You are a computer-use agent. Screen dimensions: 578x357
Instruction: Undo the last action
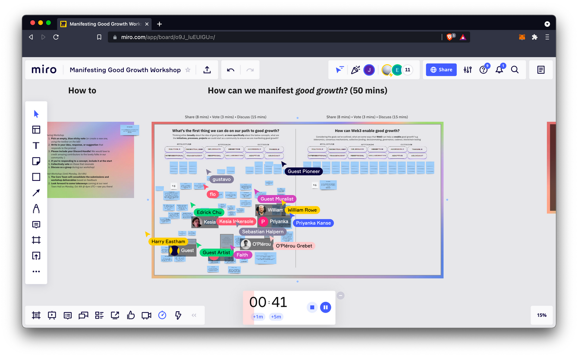(x=231, y=70)
